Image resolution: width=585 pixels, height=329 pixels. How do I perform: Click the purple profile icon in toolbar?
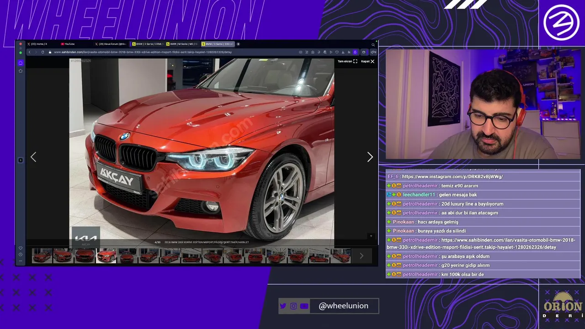click(355, 52)
